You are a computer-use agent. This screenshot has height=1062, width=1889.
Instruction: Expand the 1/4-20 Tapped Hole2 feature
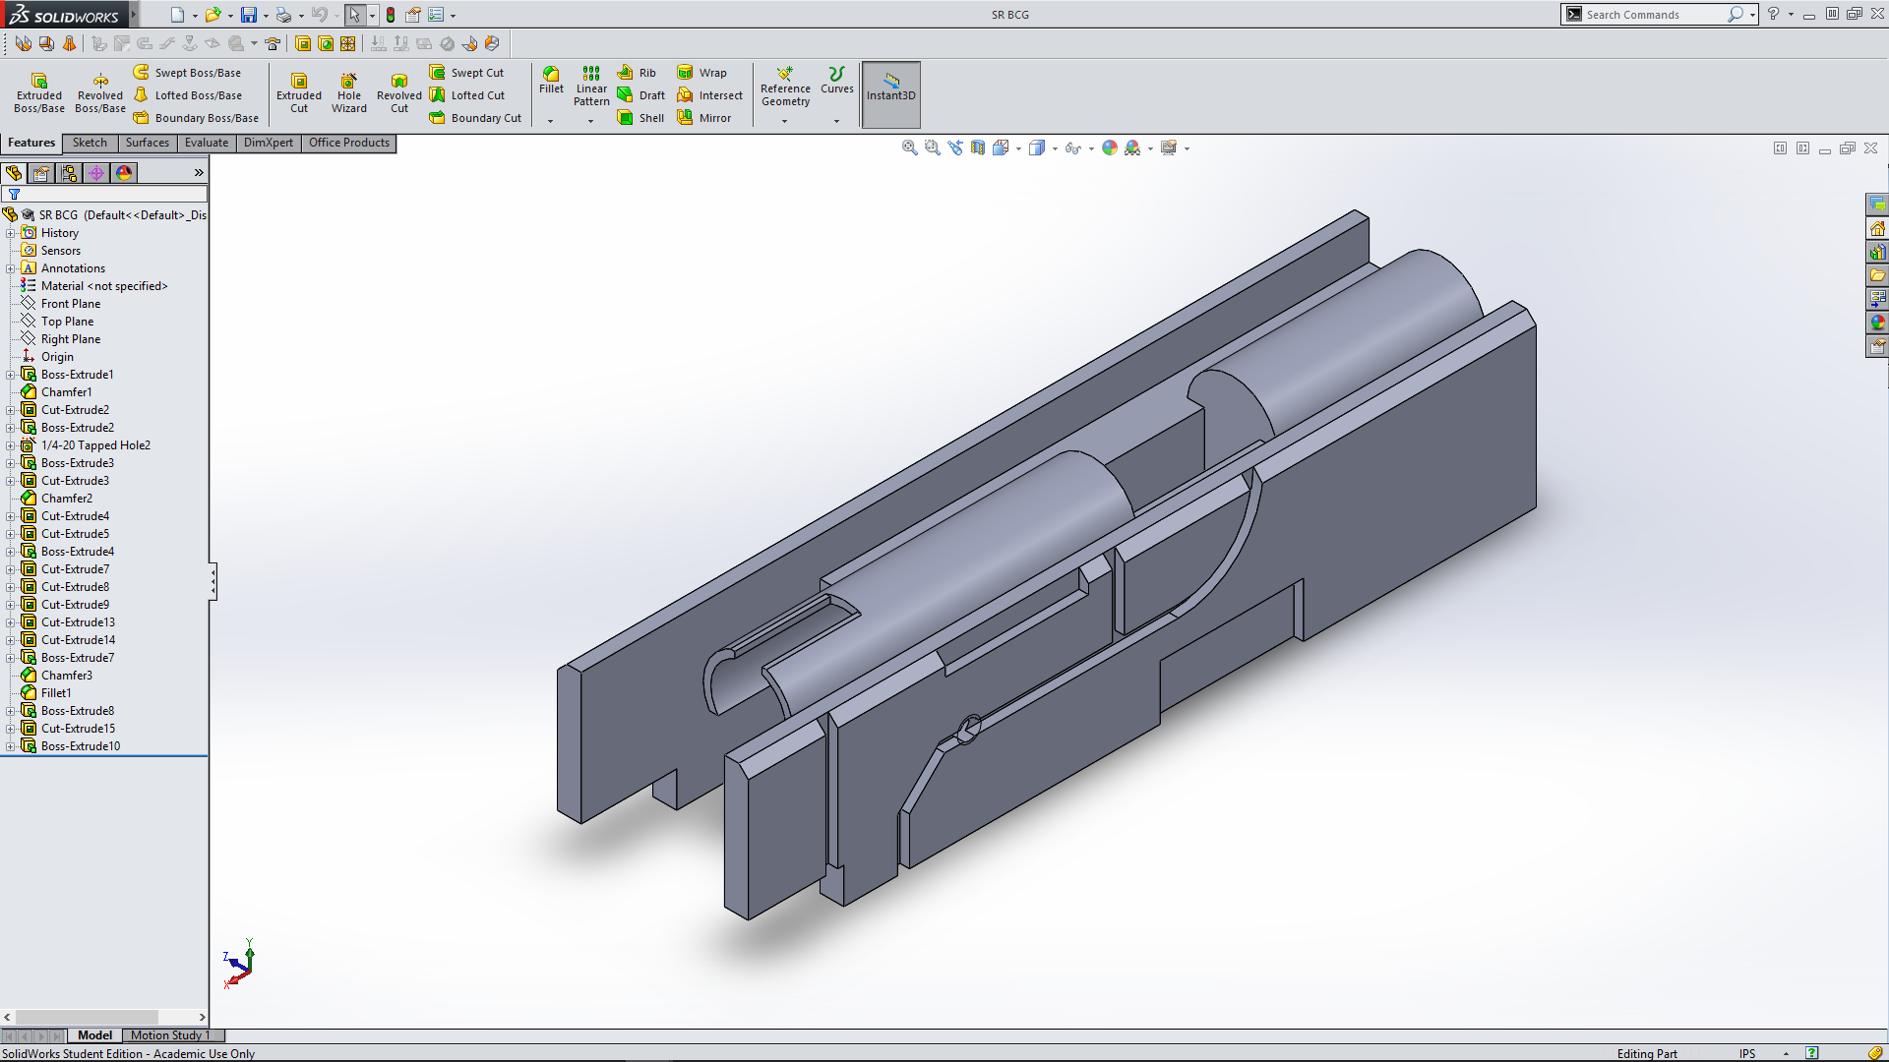point(11,445)
